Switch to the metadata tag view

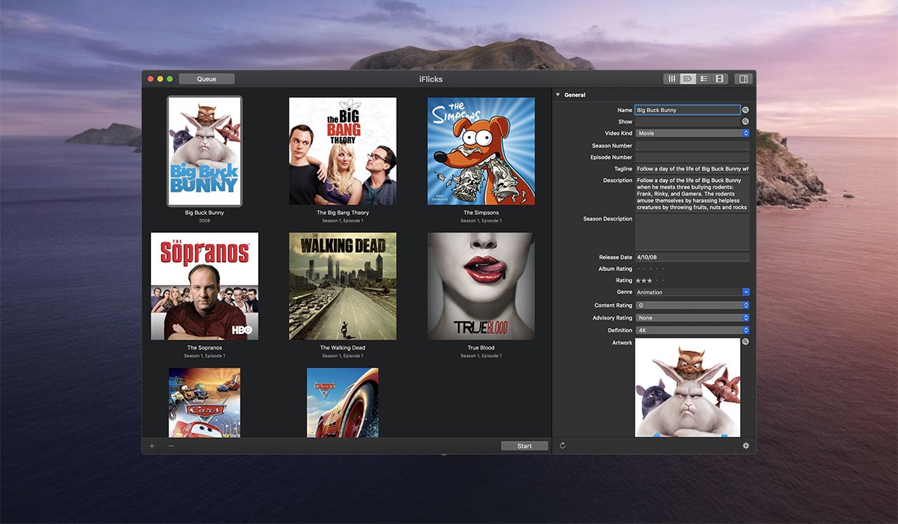688,79
